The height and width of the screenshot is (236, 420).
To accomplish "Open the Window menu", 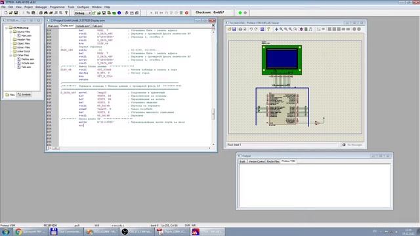I will pyautogui.click(x=96, y=7).
